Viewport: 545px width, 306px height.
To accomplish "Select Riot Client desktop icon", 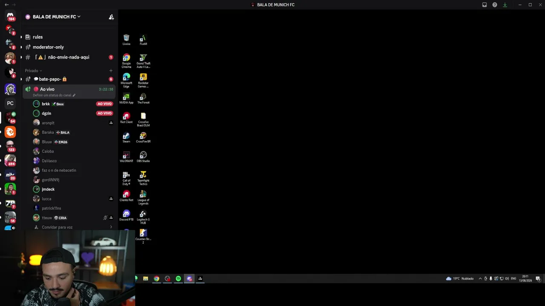I will (x=126, y=118).
